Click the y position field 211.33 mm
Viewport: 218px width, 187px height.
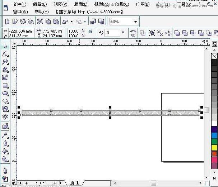21,36
